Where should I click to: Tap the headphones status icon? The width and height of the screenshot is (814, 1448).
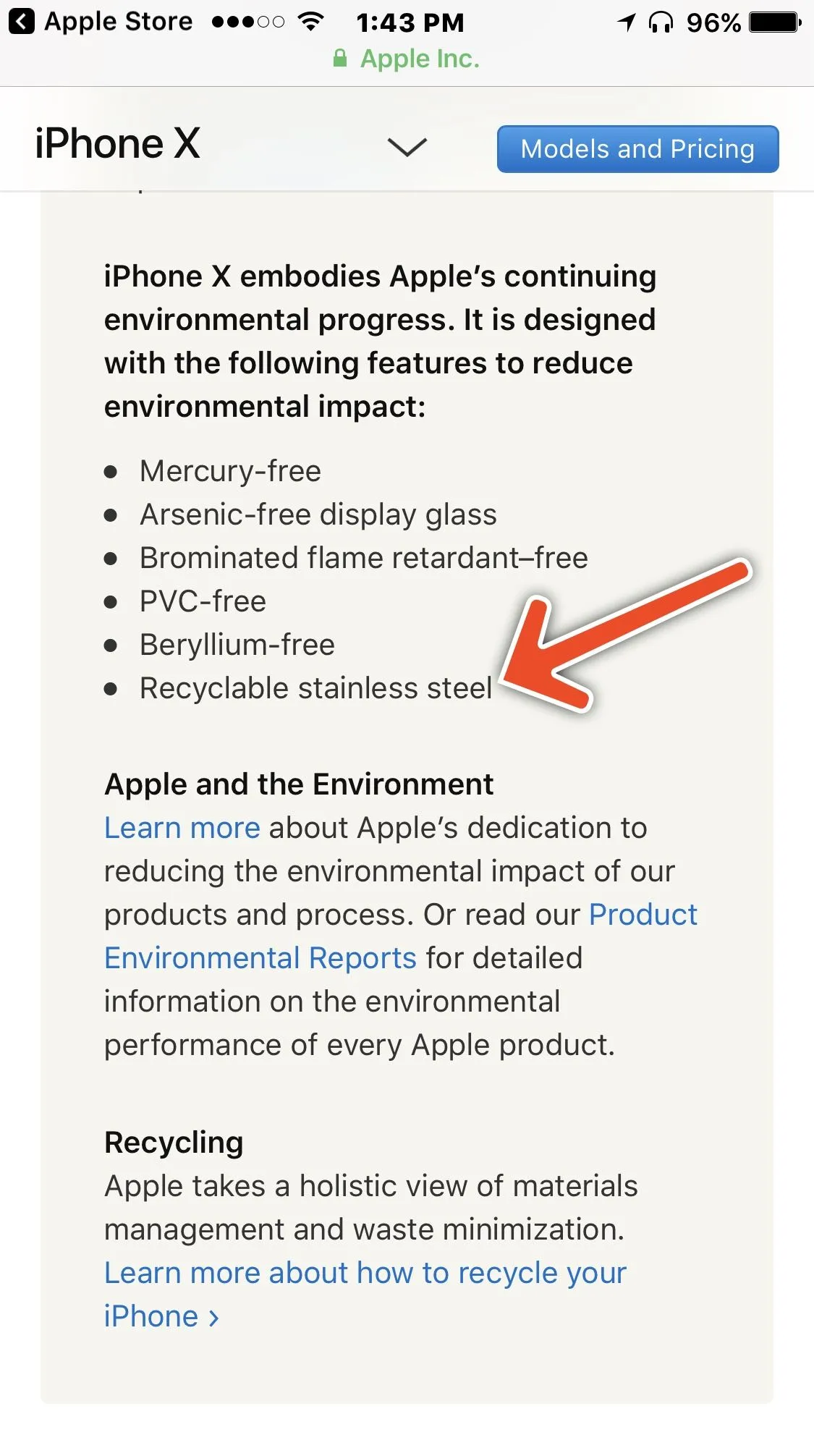point(661,22)
